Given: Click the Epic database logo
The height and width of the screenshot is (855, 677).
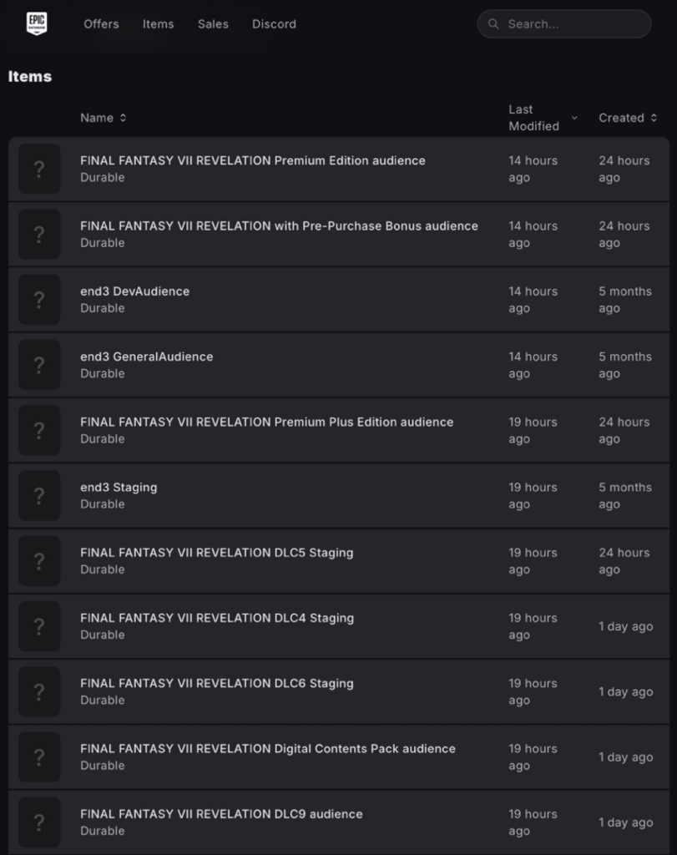Looking at the screenshot, I should click(37, 23).
